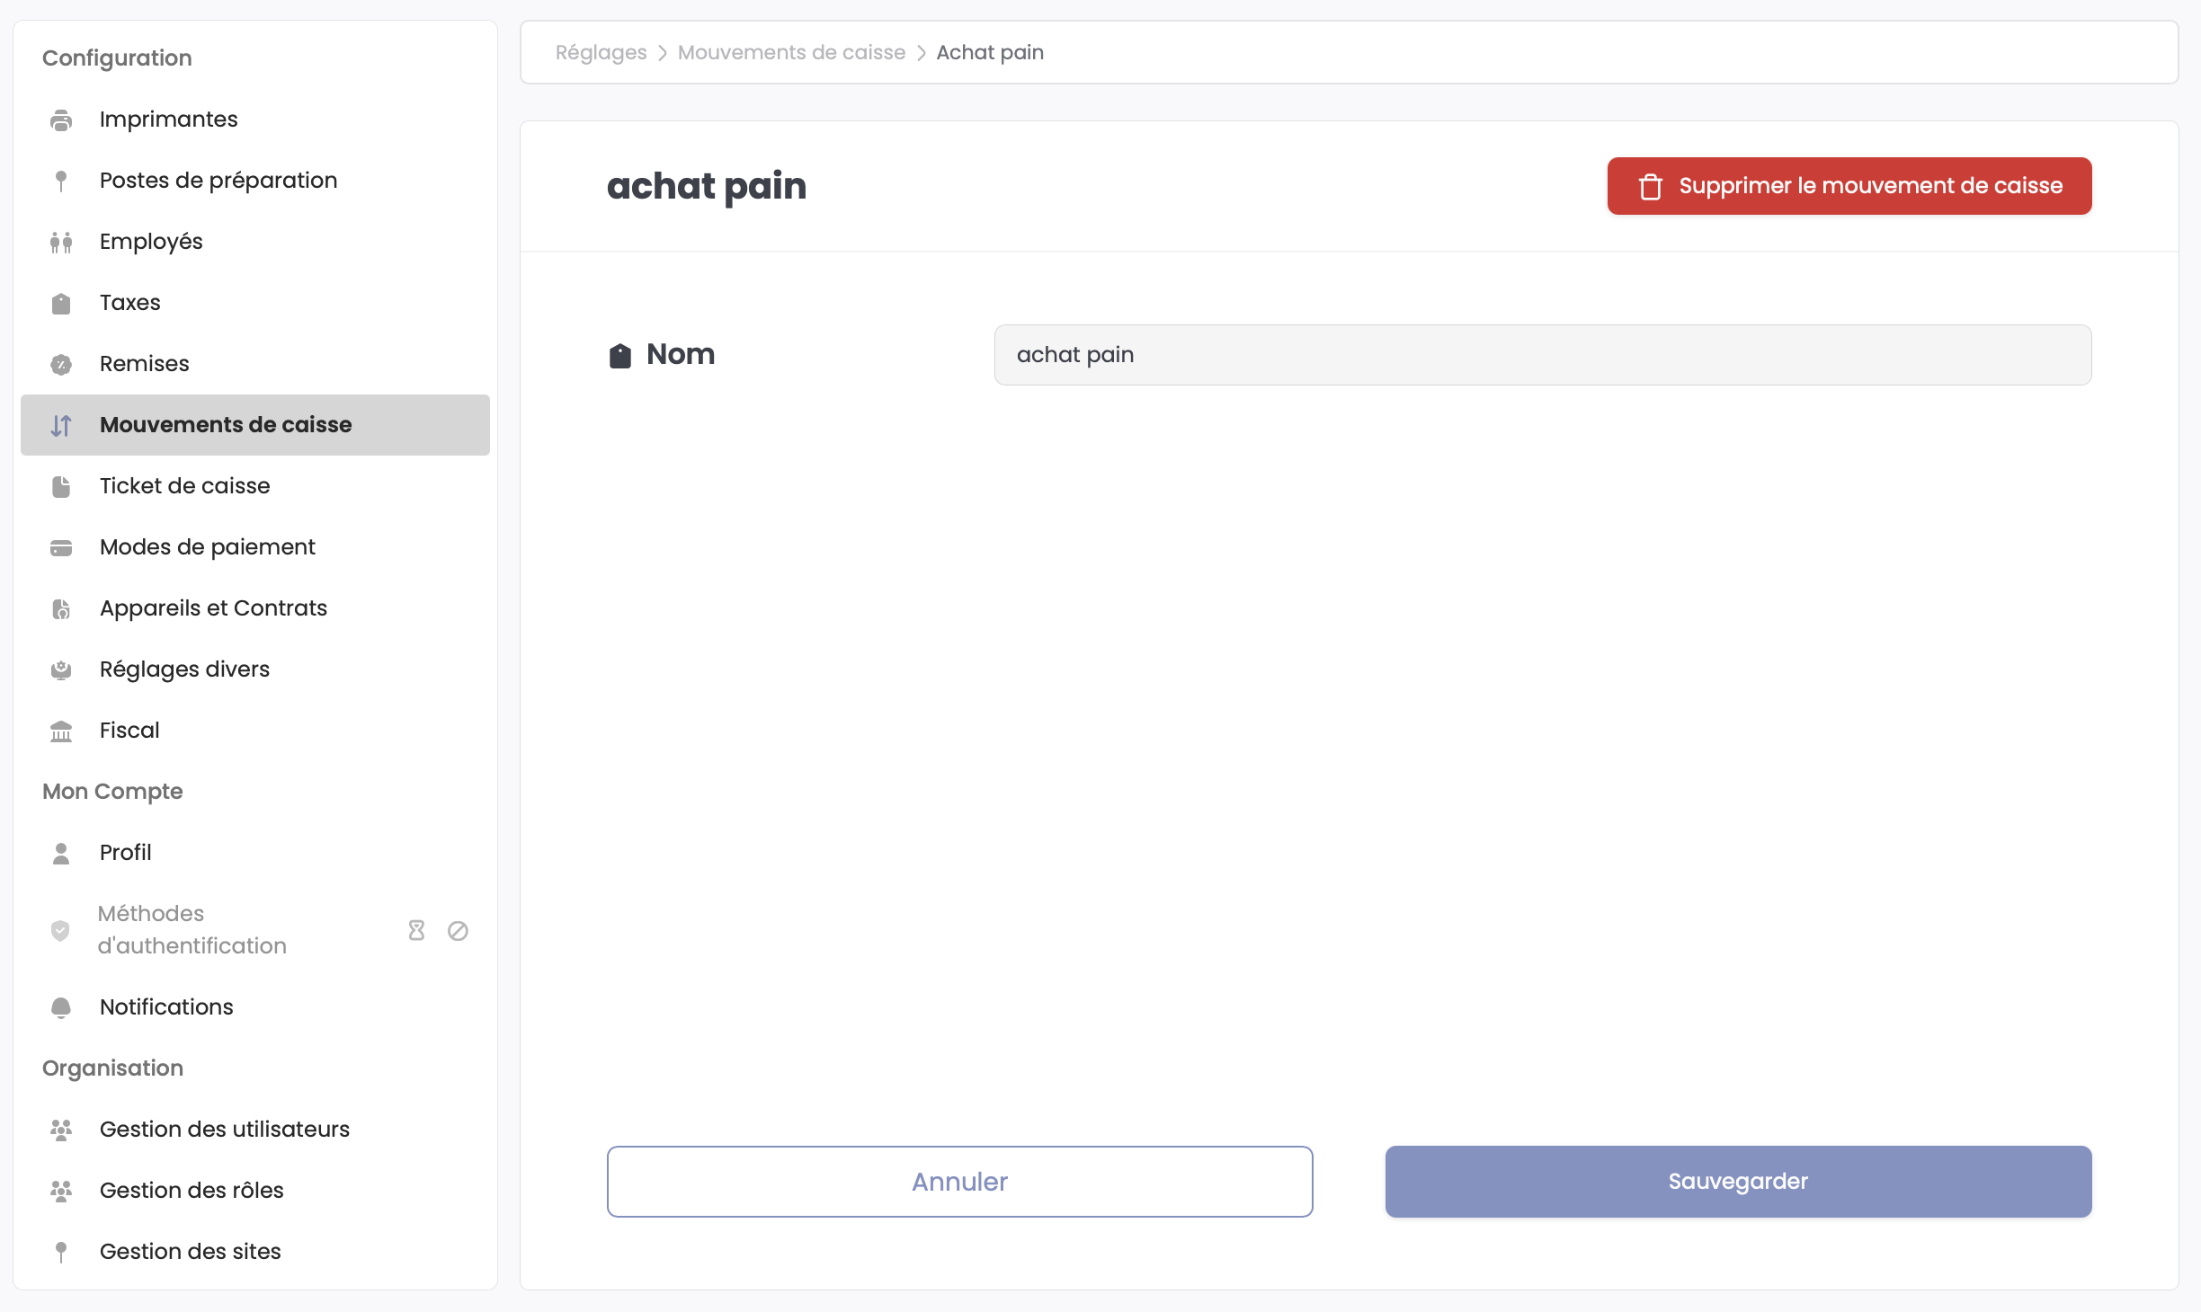Click the Mouvements de caisse arrows icon
The height and width of the screenshot is (1312, 2201).
pyautogui.click(x=61, y=425)
